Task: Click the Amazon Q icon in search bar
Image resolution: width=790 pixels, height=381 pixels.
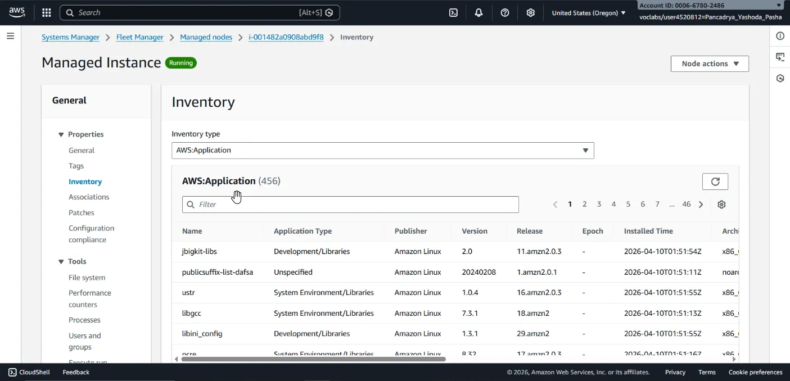Action: 329,12
